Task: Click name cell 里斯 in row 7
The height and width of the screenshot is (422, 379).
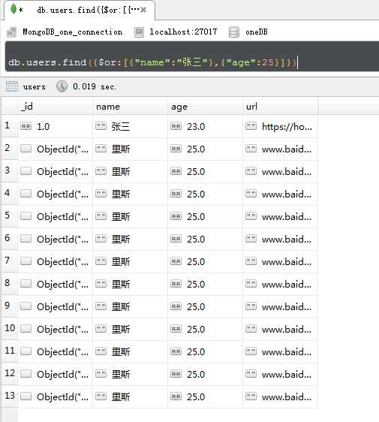Action: coord(130,261)
